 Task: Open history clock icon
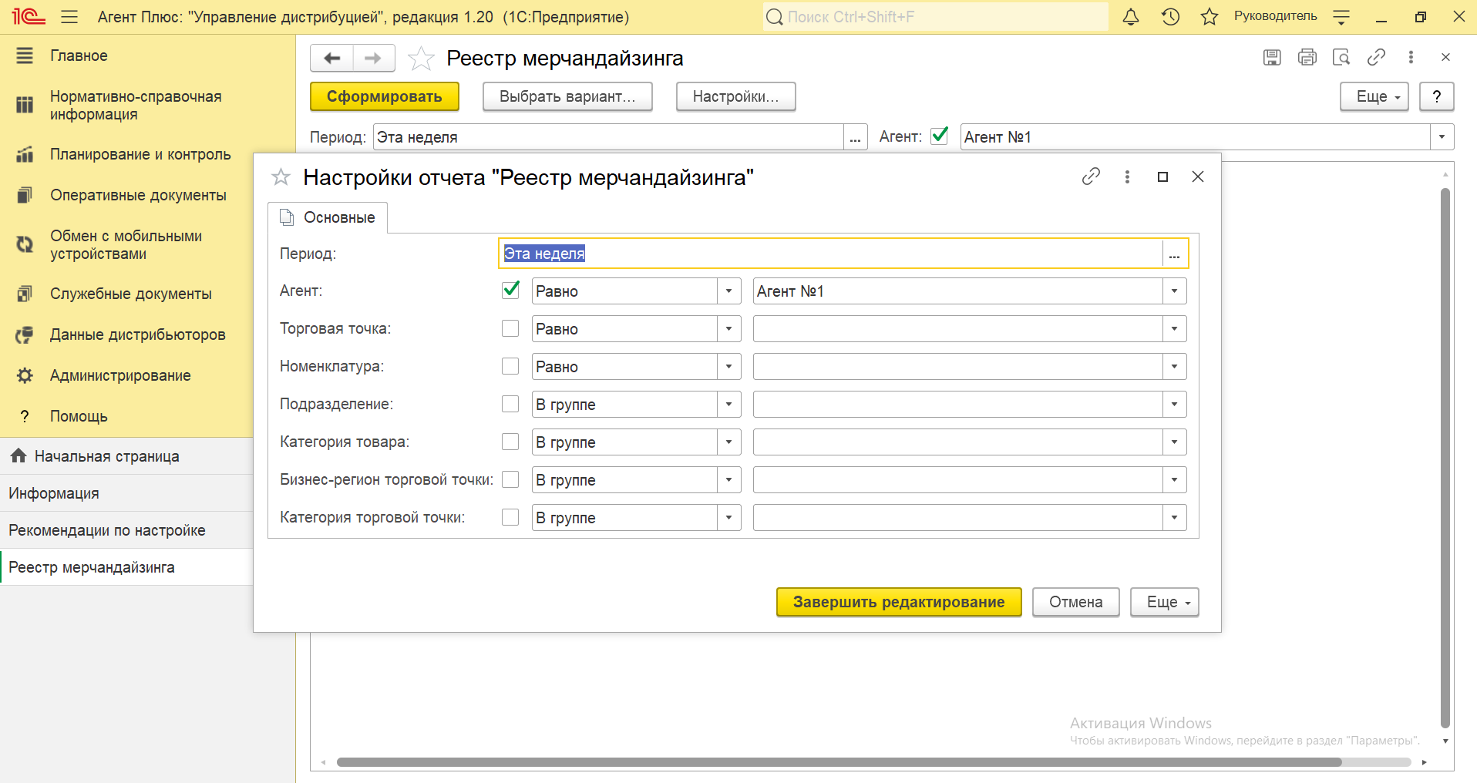pyautogui.click(x=1170, y=16)
